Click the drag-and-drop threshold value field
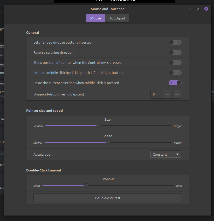 (x=157, y=94)
